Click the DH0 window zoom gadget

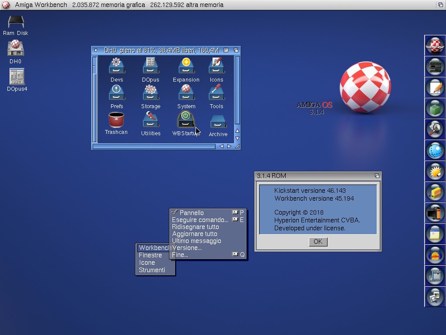226,50
